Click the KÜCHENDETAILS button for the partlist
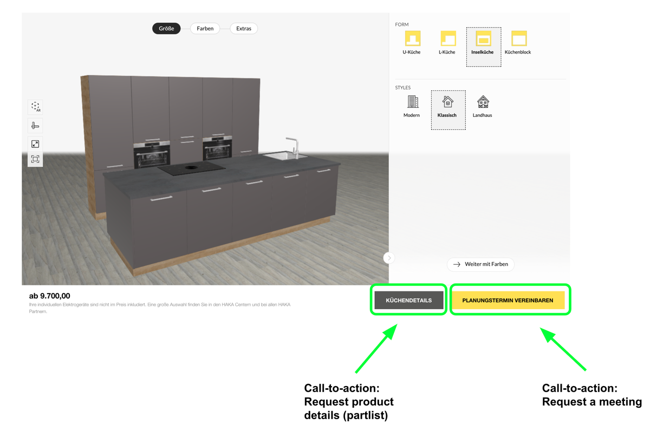 click(x=408, y=299)
